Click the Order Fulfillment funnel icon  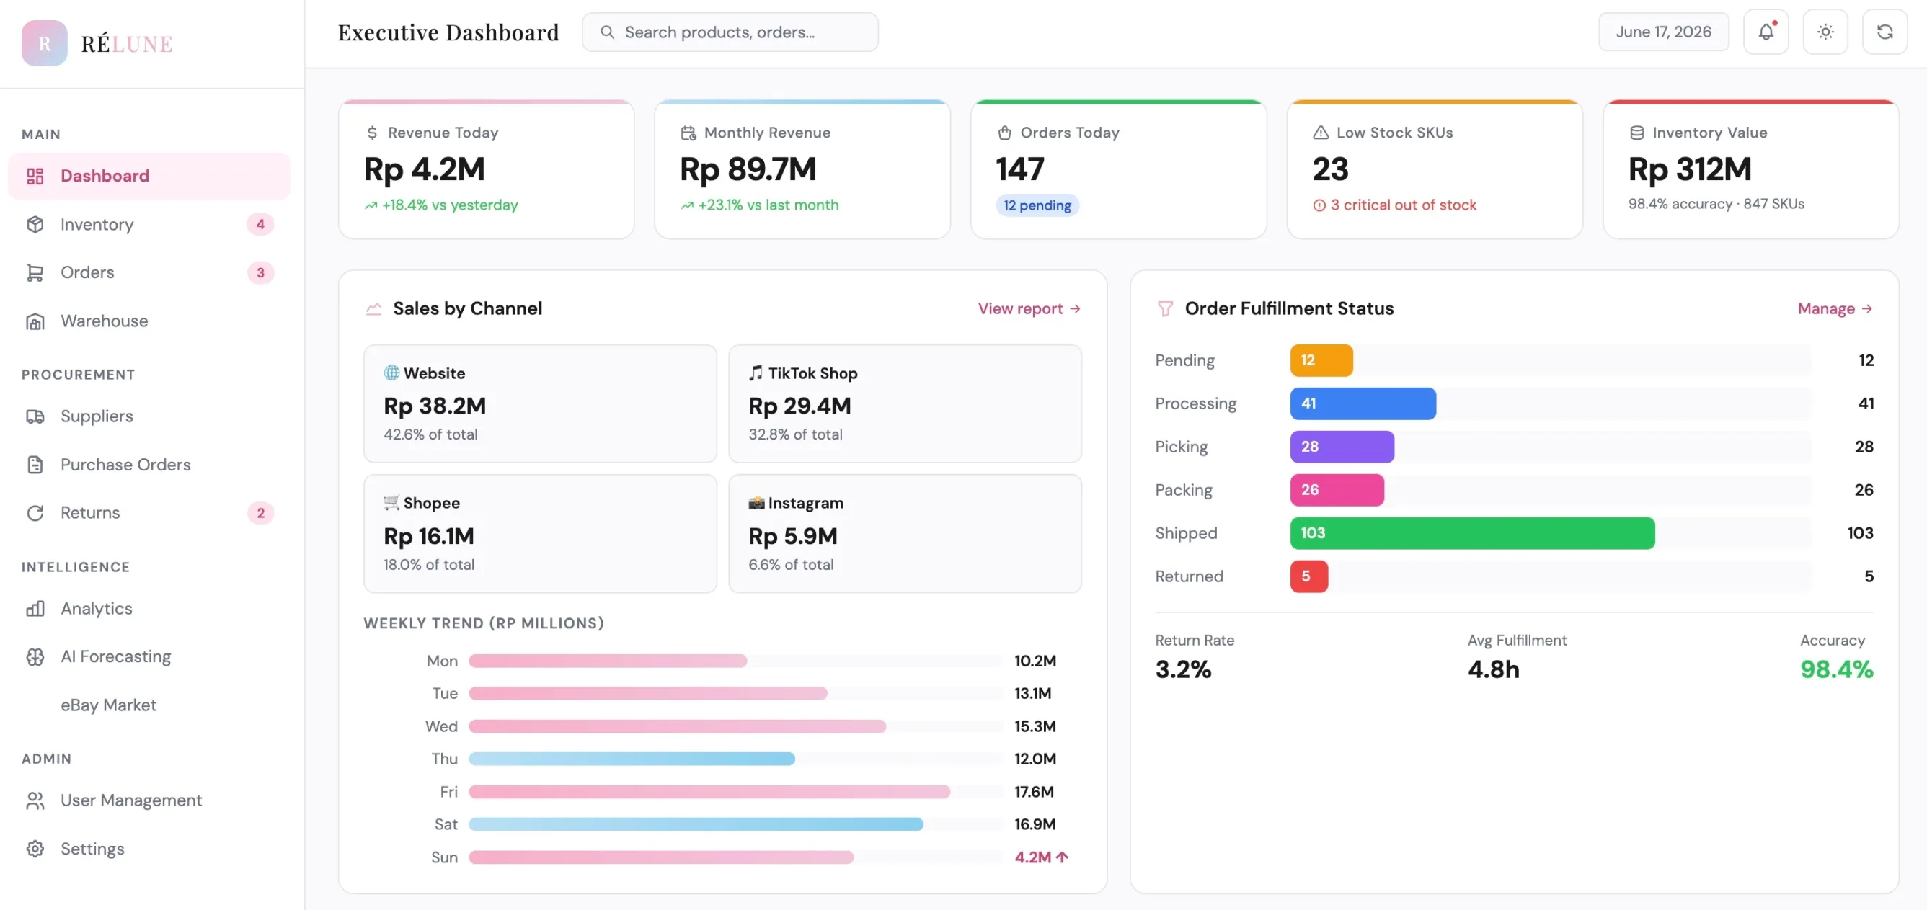(x=1165, y=309)
